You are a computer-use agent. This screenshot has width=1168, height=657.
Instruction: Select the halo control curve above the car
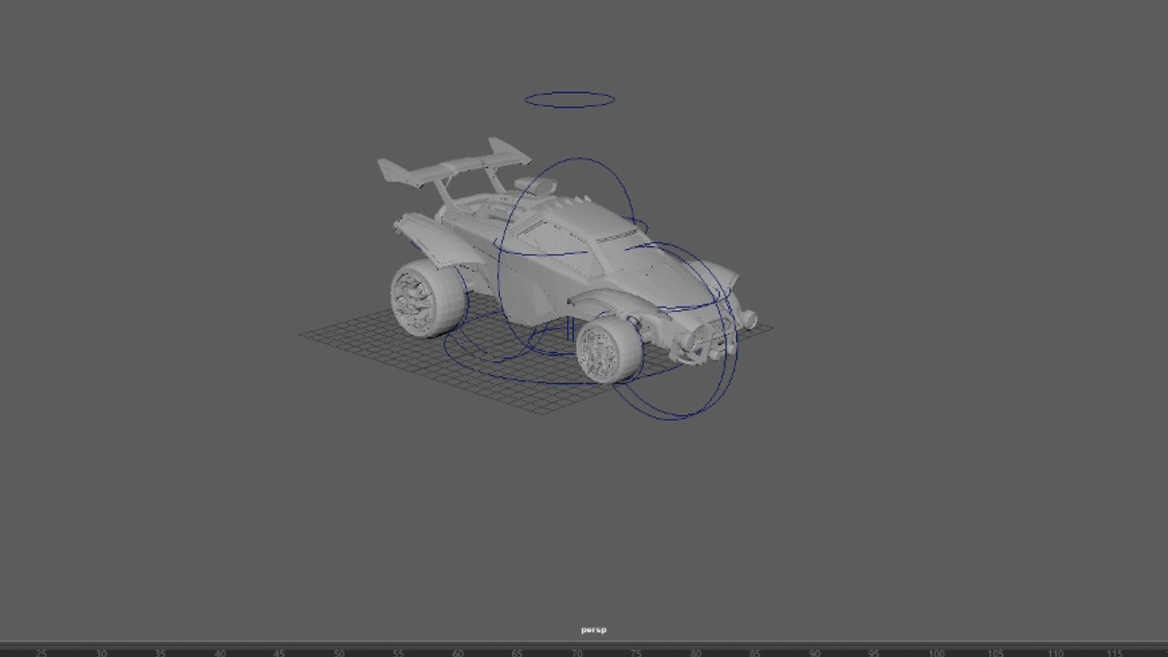[569, 99]
